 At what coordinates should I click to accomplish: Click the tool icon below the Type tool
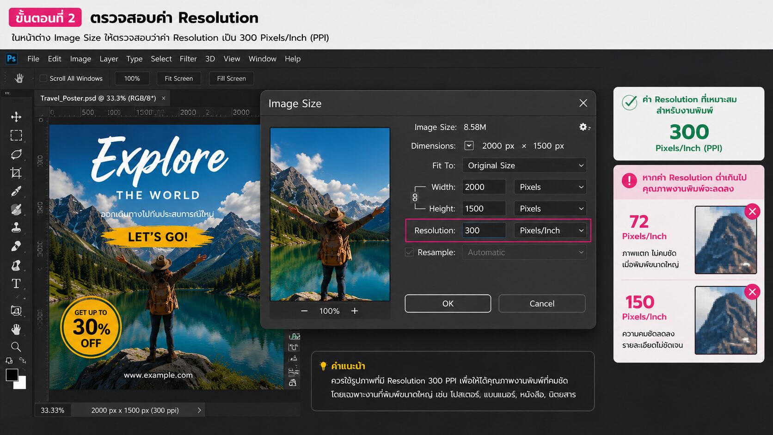tap(16, 311)
